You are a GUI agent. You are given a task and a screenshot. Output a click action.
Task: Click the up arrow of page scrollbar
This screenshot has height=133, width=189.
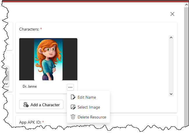click(x=186, y=4)
